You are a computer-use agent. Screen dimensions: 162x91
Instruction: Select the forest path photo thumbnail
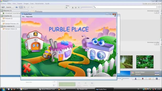(x=126, y=62)
